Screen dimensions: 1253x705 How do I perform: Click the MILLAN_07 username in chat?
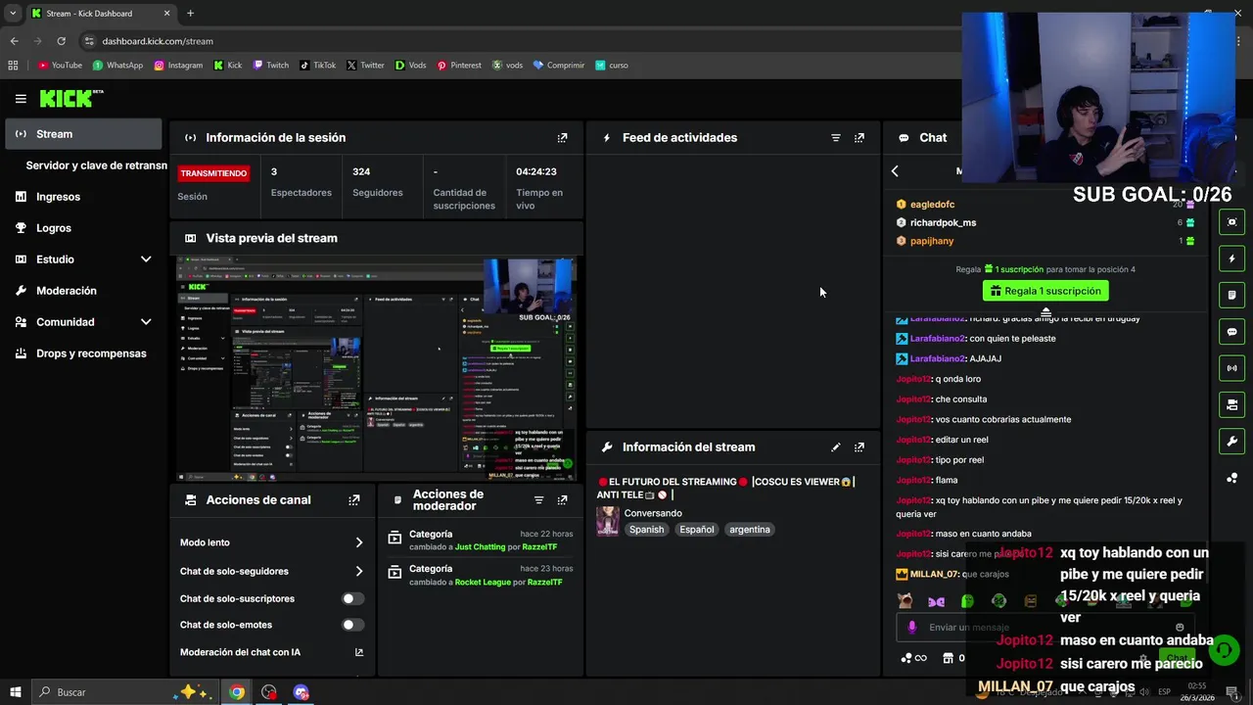point(934,574)
